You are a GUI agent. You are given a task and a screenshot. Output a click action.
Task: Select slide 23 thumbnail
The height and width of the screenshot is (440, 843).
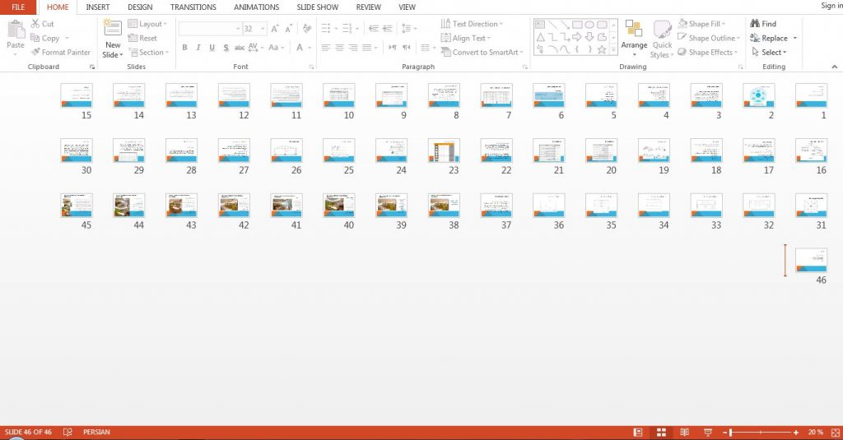pyautogui.click(x=444, y=151)
